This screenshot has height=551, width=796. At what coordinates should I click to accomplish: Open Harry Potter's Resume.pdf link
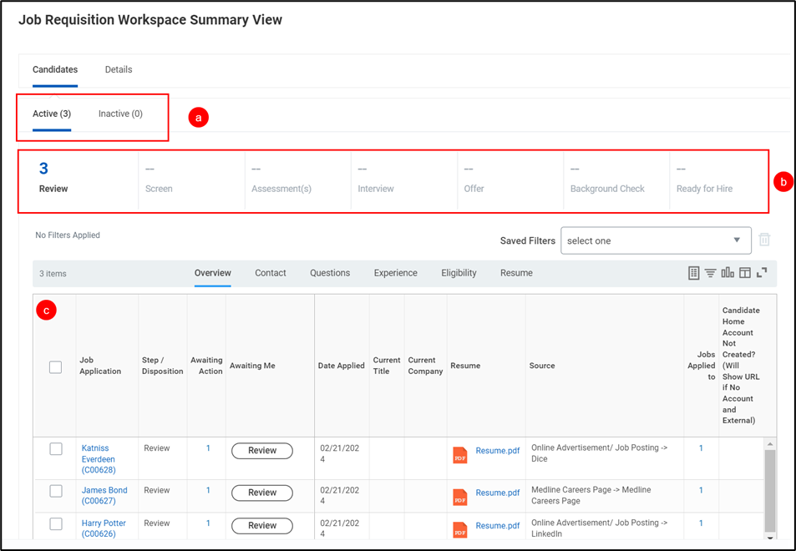pos(497,526)
